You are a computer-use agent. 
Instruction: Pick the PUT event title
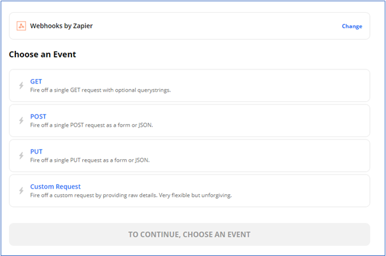coord(36,152)
